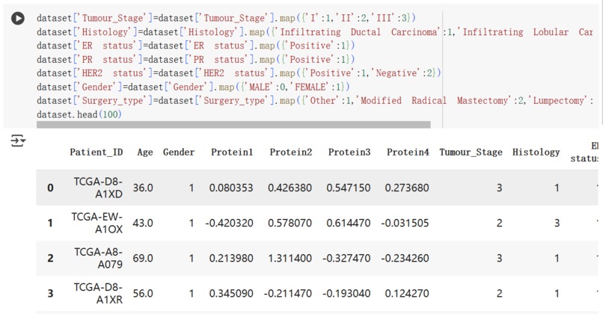Click Protein3 value -0.327470

[346, 258]
